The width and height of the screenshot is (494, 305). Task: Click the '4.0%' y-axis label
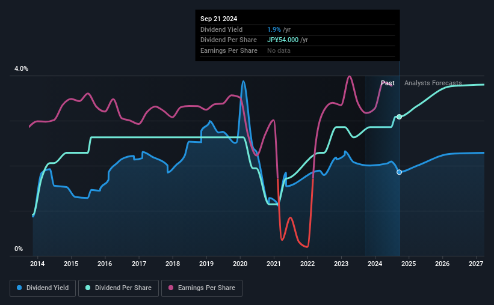point(21,69)
